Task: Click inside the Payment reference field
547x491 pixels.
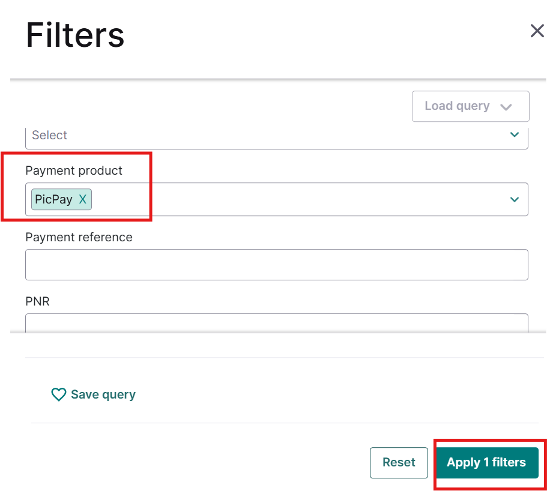Action: [x=276, y=264]
